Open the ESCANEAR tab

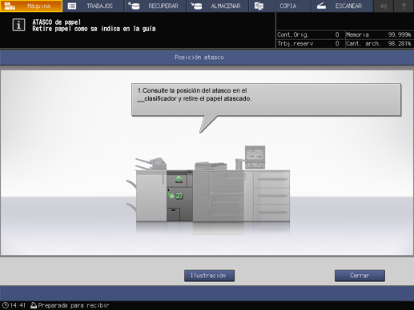point(343,6)
